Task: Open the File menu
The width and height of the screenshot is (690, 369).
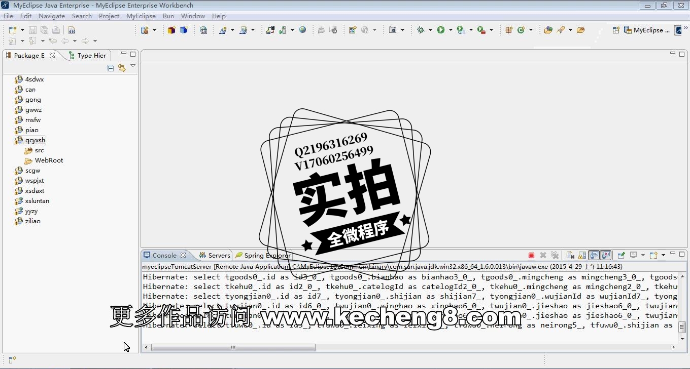Action: pos(8,16)
